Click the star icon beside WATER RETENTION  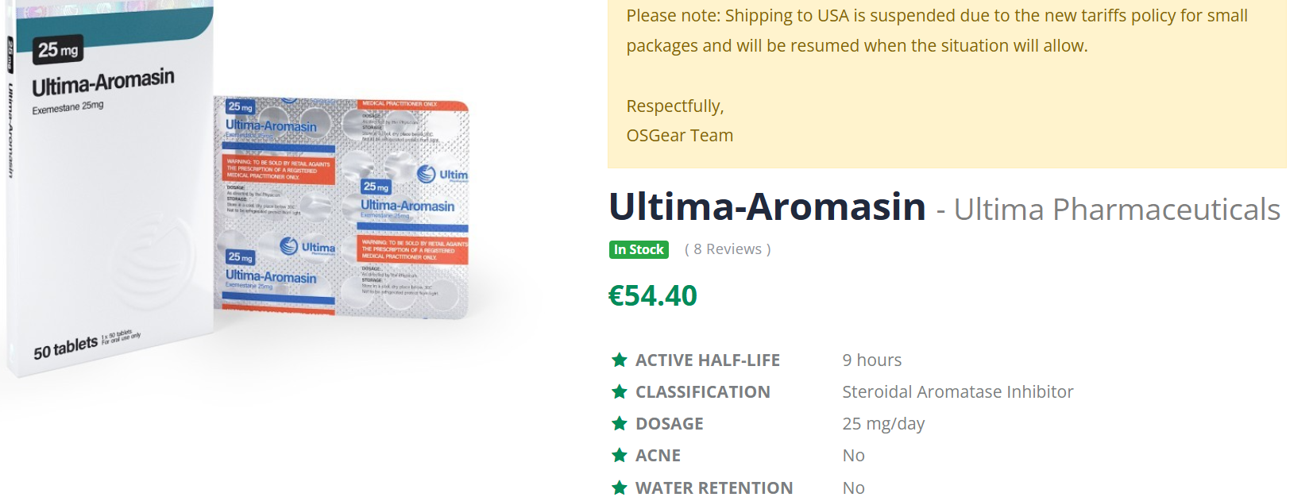click(620, 487)
